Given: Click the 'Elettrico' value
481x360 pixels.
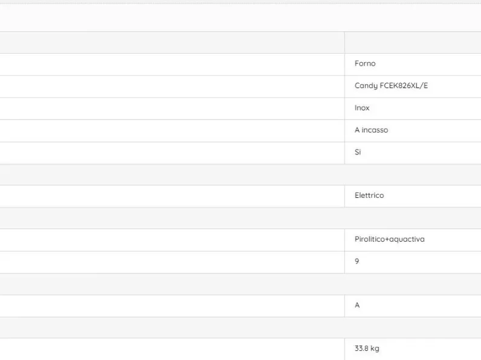Looking at the screenshot, I should tap(369, 195).
